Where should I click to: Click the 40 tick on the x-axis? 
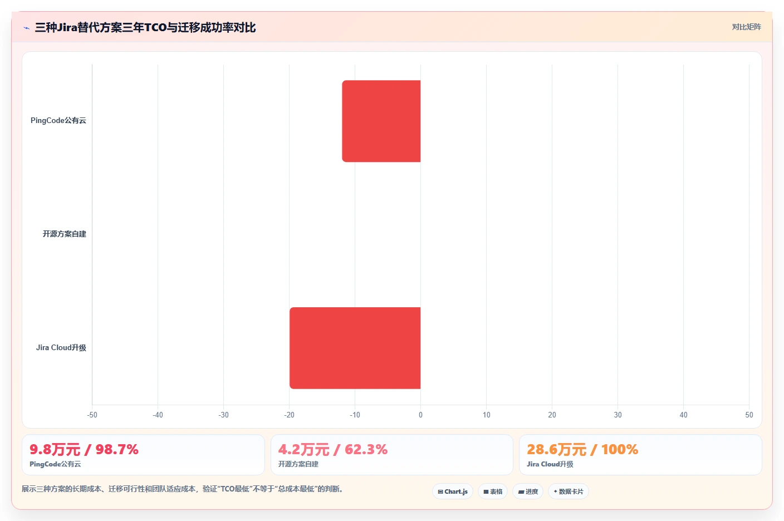pos(684,415)
